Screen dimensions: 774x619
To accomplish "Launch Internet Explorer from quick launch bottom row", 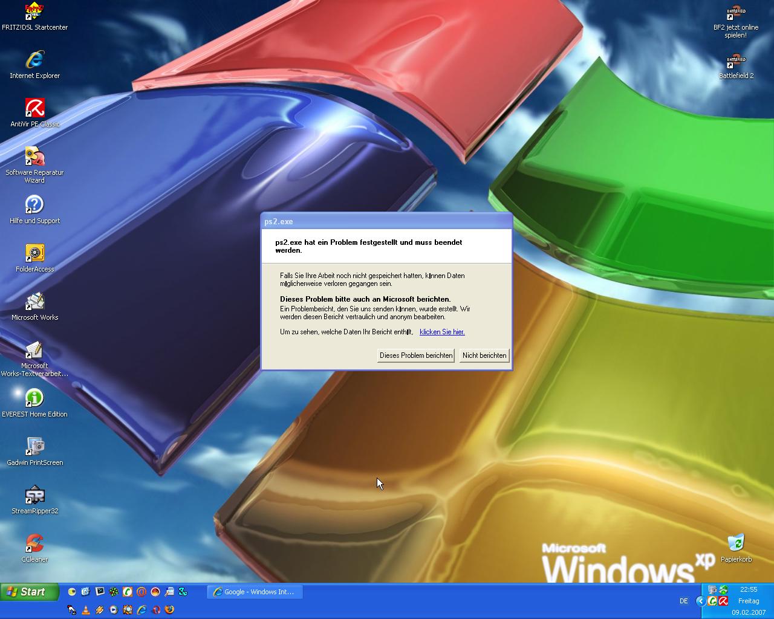I will pyautogui.click(x=141, y=610).
